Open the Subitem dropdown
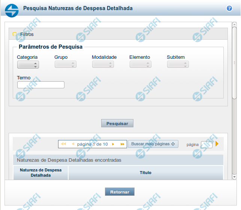The image size is (241, 210). pyautogui.click(x=178, y=64)
